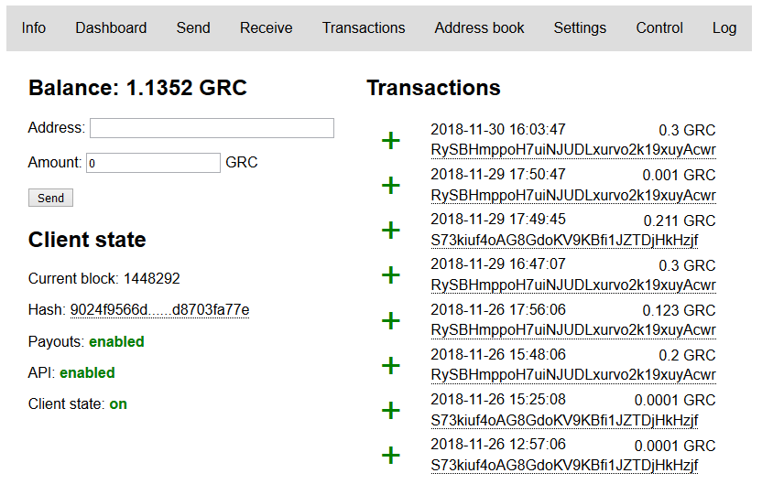762x484 pixels.
Task: Open the Address book tab
Action: coord(479,28)
